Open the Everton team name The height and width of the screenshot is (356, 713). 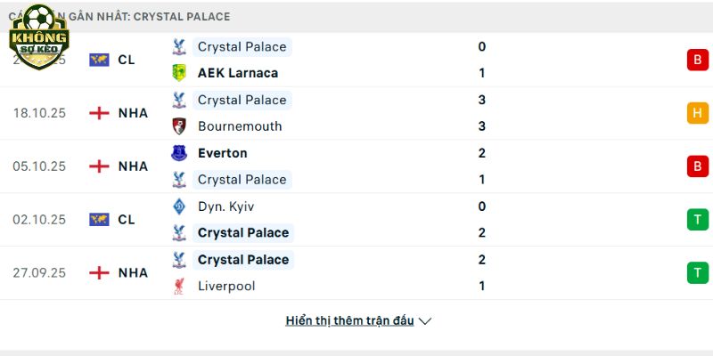click(223, 153)
